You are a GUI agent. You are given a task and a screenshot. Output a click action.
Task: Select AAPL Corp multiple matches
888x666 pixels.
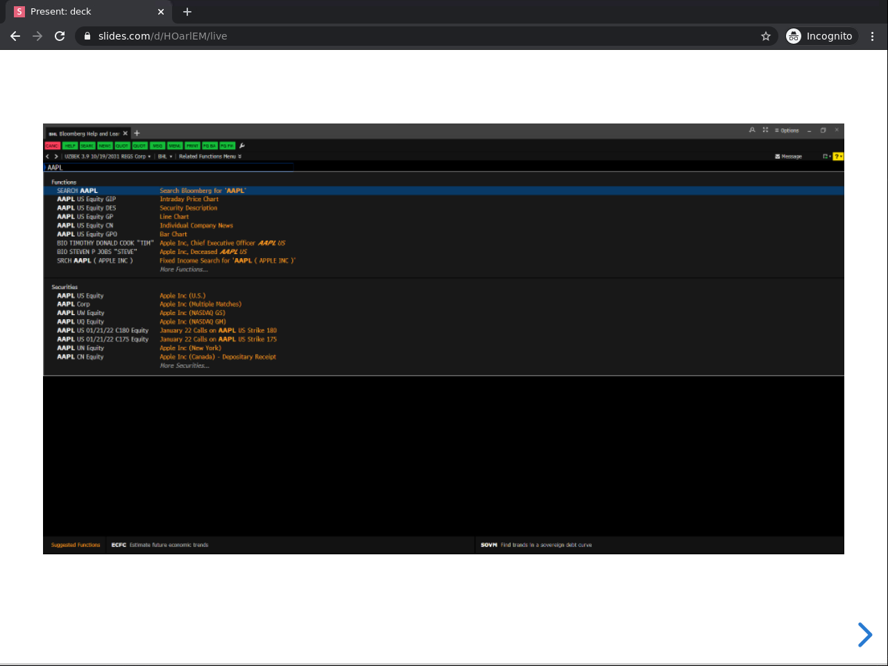point(444,304)
